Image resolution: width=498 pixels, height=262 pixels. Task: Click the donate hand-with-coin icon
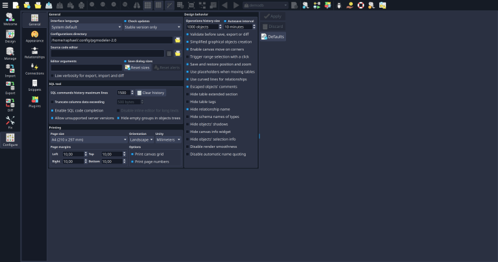pyautogui.click(x=350, y=5)
